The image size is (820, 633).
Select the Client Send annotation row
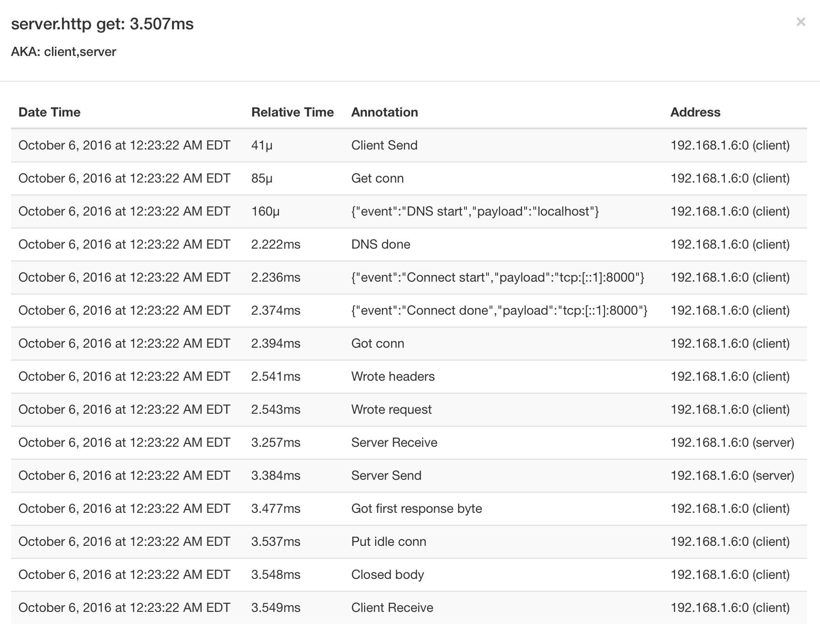[384, 145]
